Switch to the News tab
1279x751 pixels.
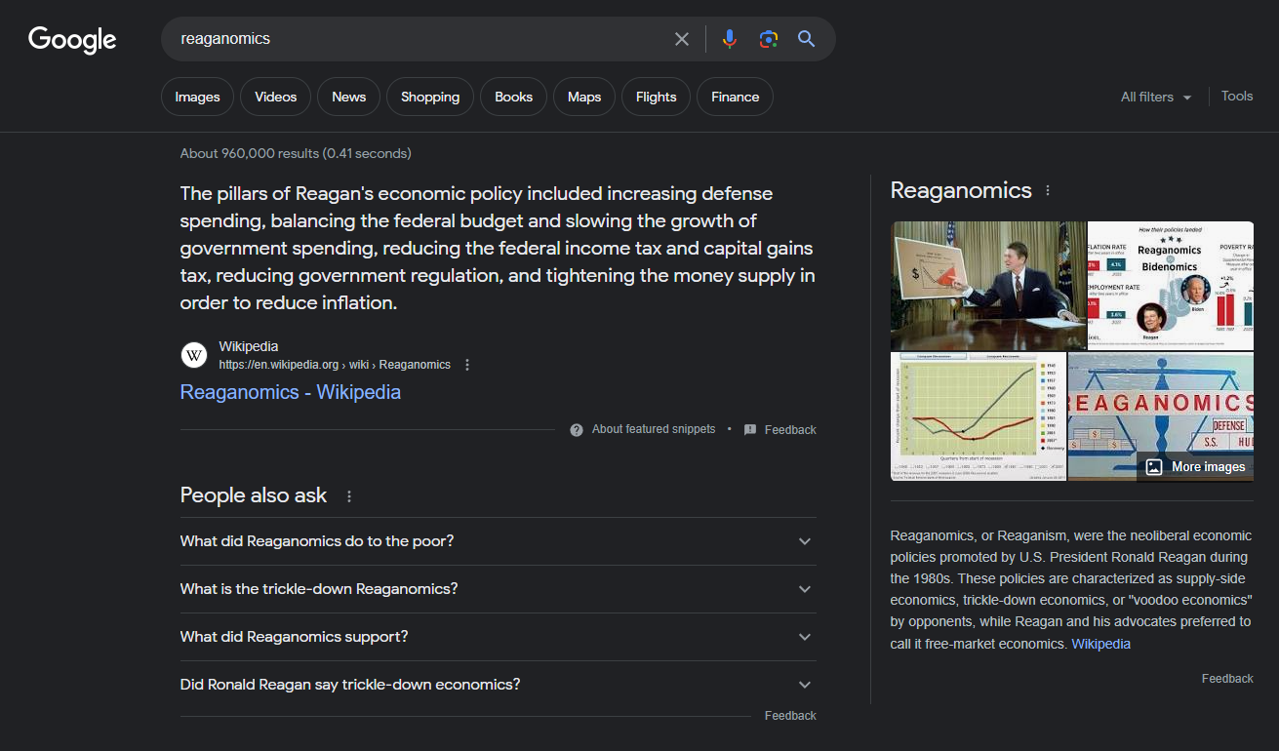click(x=348, y=97)
